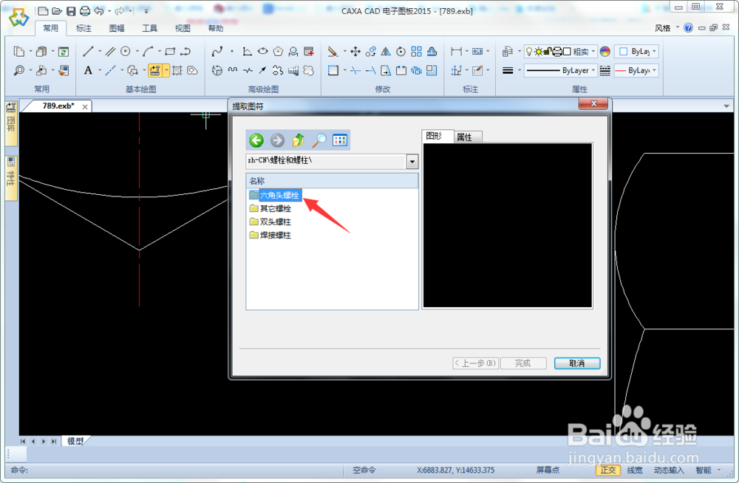This screenshot has width=739, height=483.
Task: Select the Rotate tool
Action: [x=401, y=52]
